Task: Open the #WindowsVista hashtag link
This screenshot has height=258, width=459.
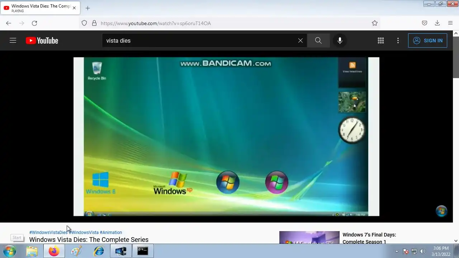Action: (x=84, y=233)
